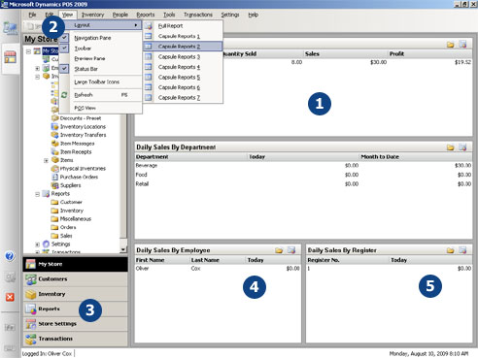Open People menu
The width and height of the screenshot is (478, 358).
[120, 15]
